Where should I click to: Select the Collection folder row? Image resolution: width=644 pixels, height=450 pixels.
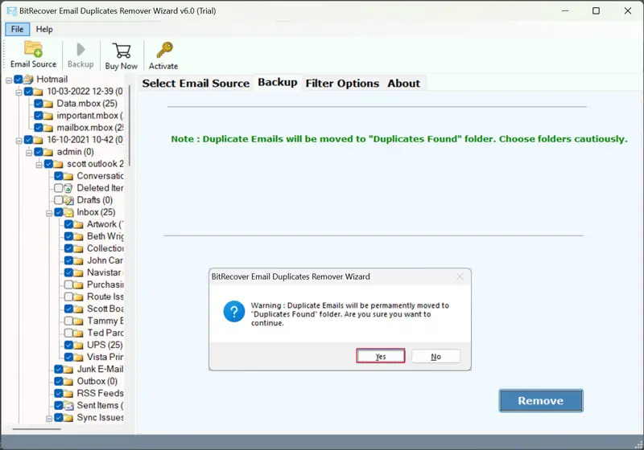pos(93,248)
